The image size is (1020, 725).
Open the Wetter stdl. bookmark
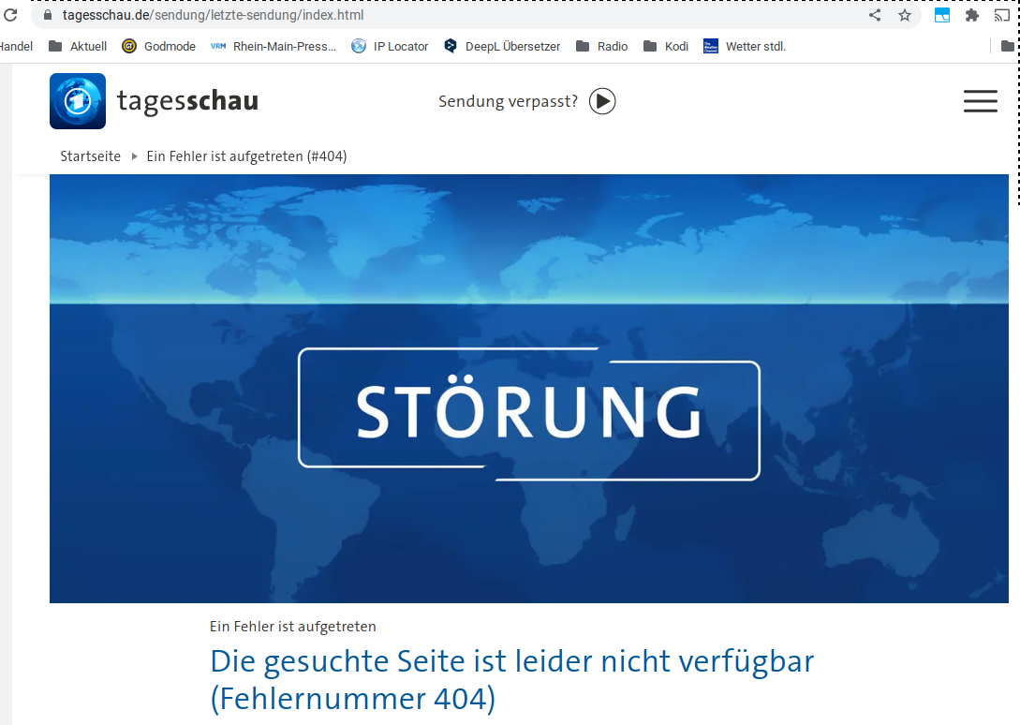point(745,46)
